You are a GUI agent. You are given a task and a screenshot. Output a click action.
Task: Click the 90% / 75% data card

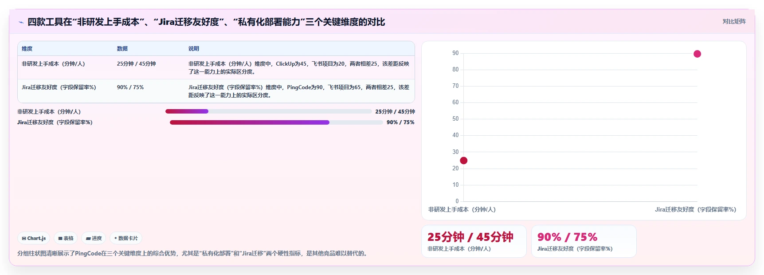click(x=584, y=241)
